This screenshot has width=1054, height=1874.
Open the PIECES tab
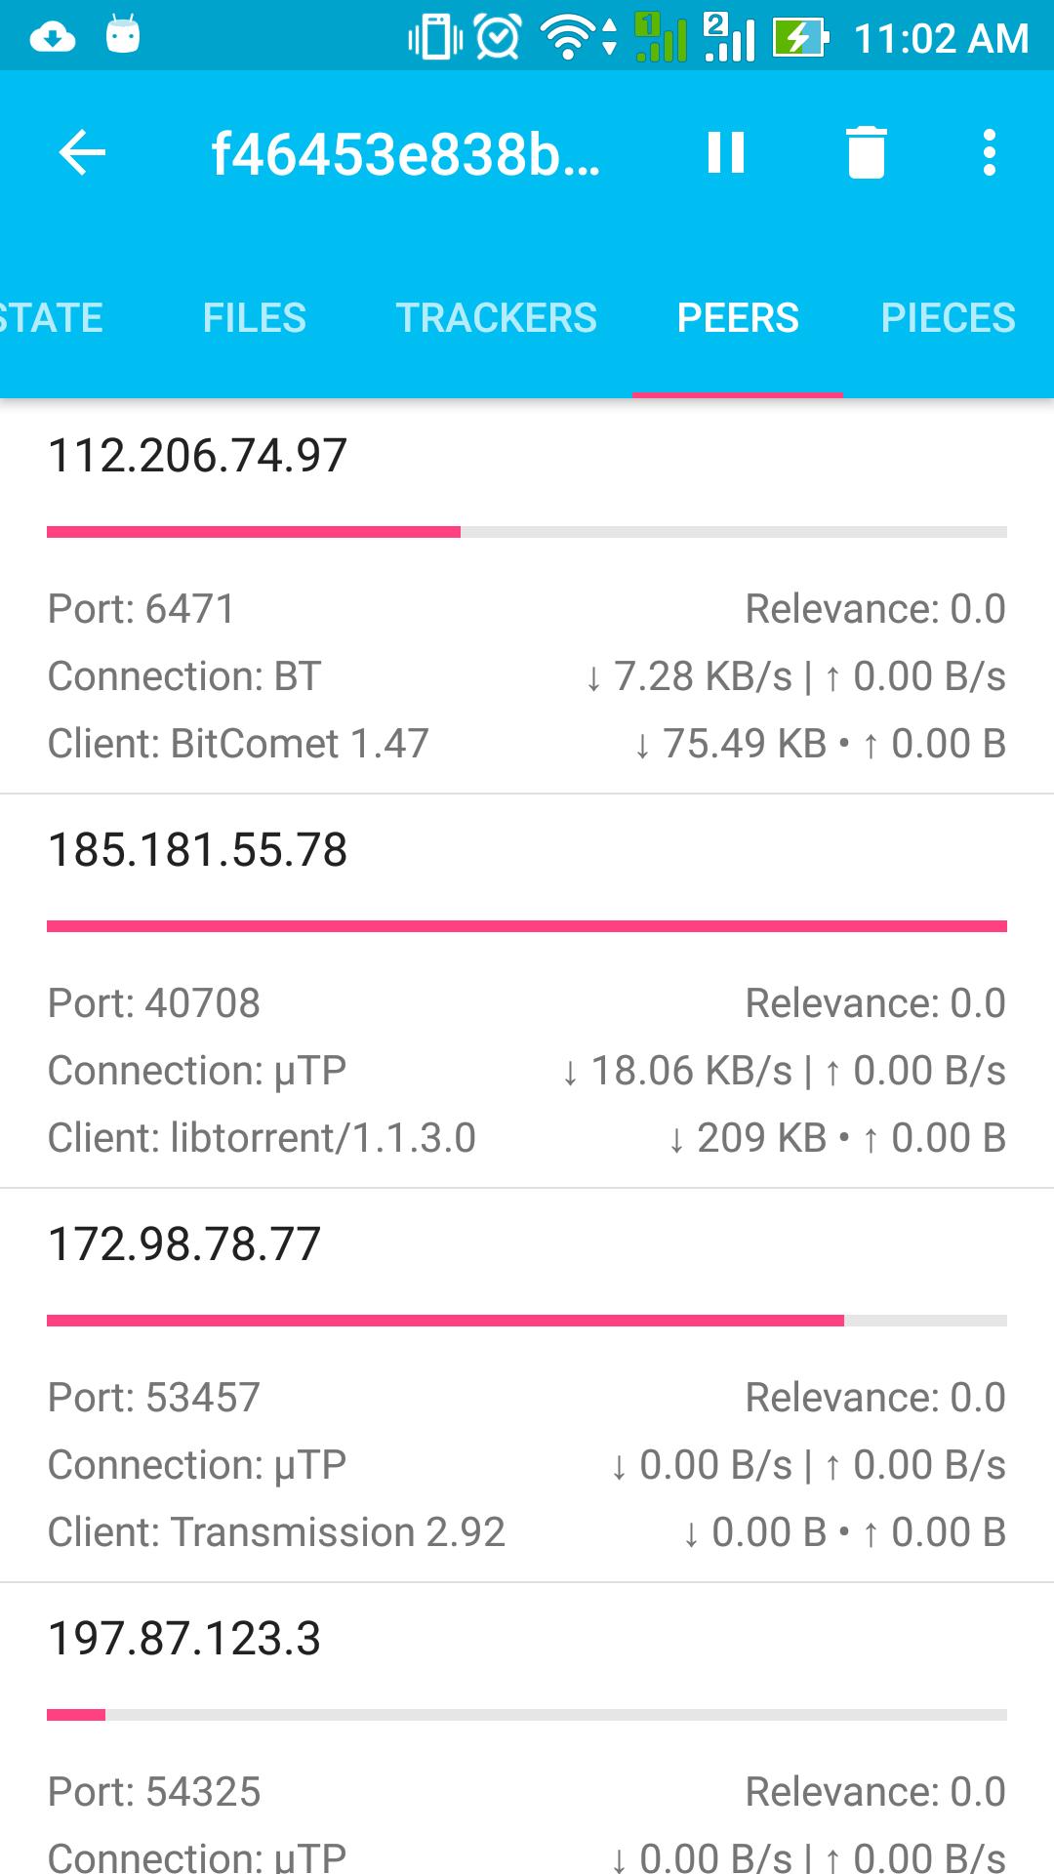click(949, 318)
